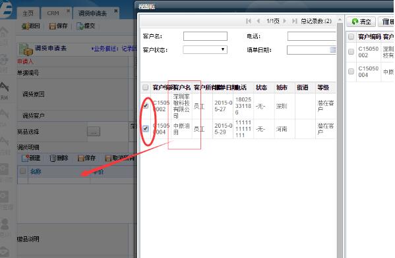Click the 中原油田 customer name cell
Image resolution: width=395 pixels, height=258 pixels.
pyautogui.click(x=181, y=129)
